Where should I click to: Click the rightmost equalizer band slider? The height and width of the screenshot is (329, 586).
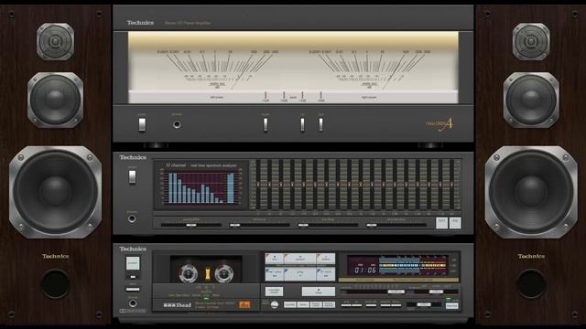pos(451,185)
